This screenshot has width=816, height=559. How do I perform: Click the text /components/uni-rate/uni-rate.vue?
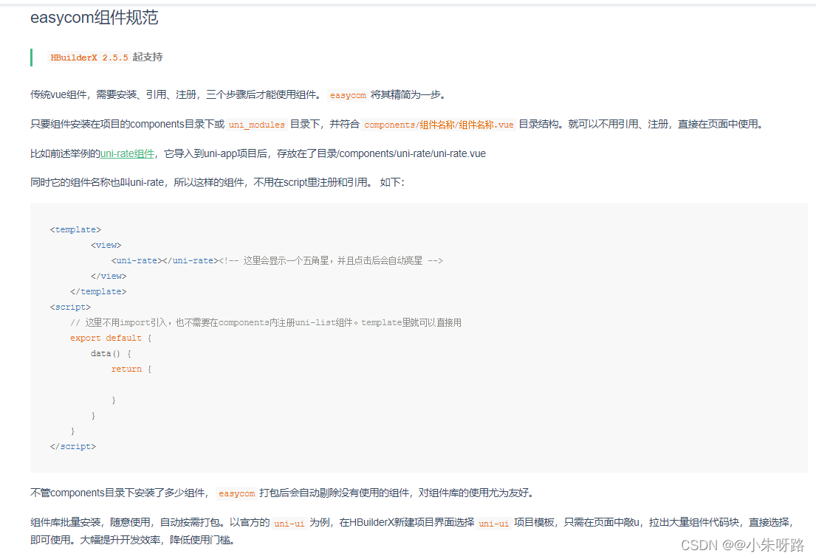coord(411,153)
